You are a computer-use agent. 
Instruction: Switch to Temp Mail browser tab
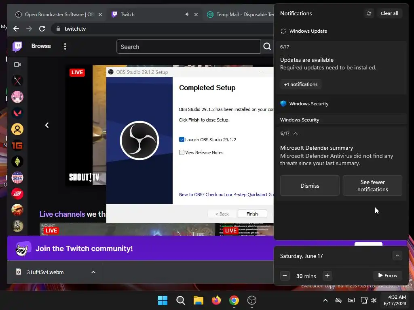(240, 15)
